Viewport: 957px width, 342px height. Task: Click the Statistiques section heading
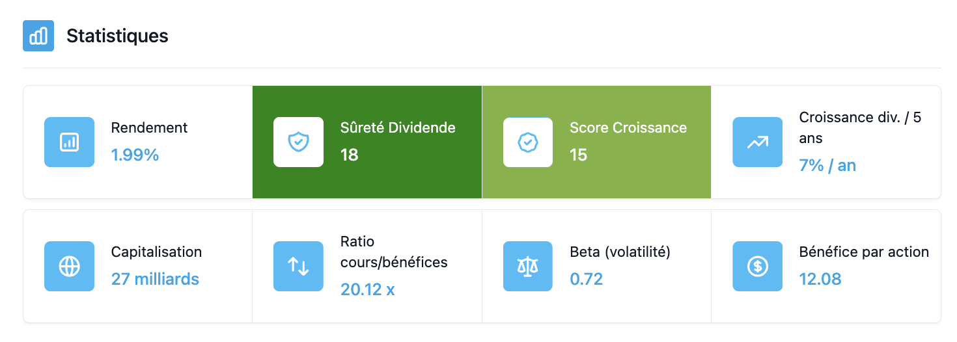coord(117,36)
